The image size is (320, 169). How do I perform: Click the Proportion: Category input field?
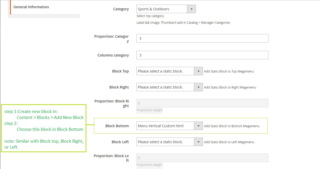[x=202, y=38]
